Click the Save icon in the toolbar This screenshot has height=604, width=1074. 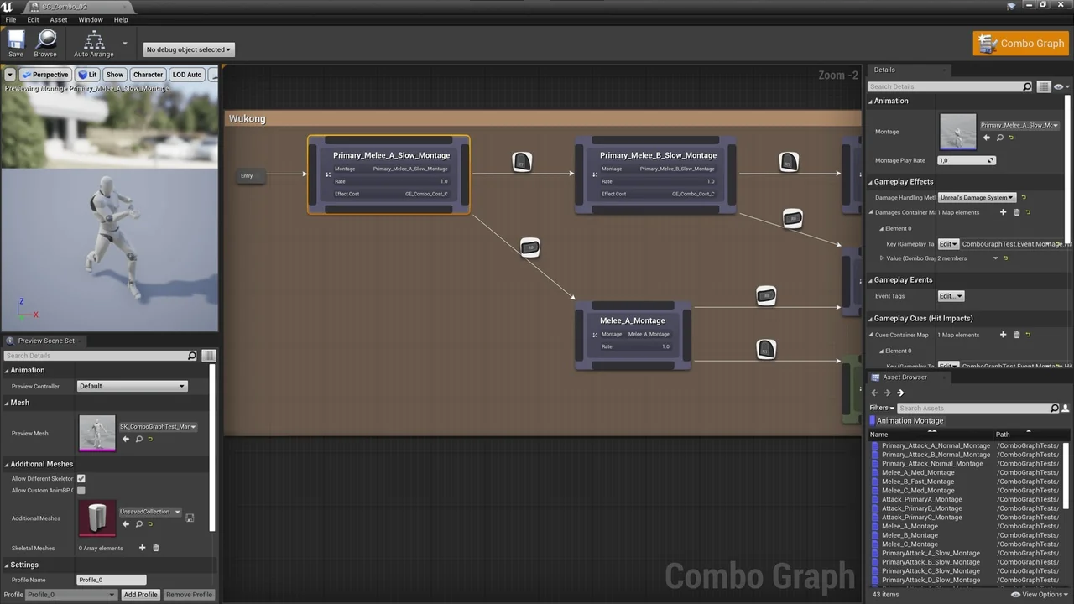tap(15, 40)
